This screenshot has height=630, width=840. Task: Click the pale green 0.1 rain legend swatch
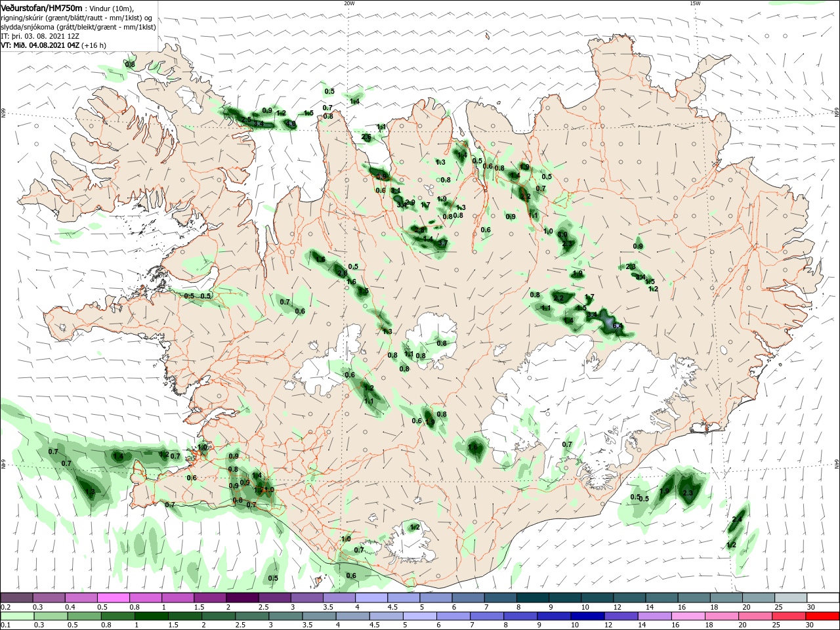coord(16,616)
